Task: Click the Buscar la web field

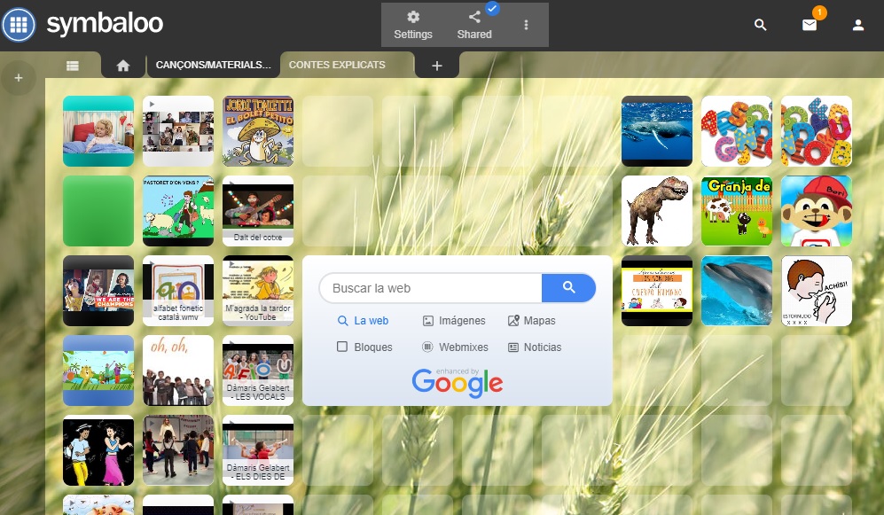Action: (x=429, y=288)
